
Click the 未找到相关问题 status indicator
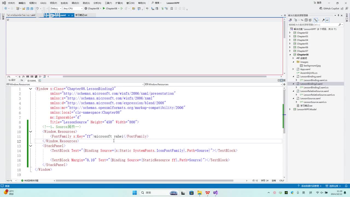coord(30,181)
